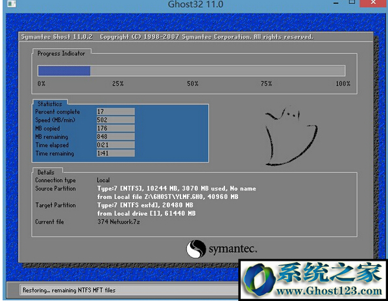The width and height of the screenshot is (388, 301).
Task: Click the Ghost32 window system icon
Action: pyautogui.click(x=12, y=3)
